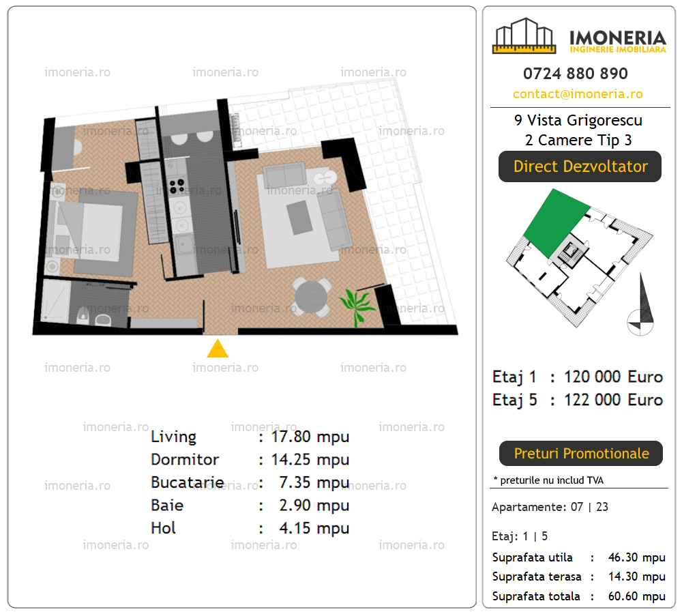The height and width of the screenshot is (614, 682).
Task: Click the round dining table in floor plan
Action: (311, 297)
